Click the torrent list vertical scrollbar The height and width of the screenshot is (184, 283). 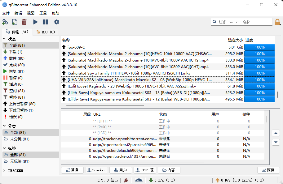click(x=277, y=95)
